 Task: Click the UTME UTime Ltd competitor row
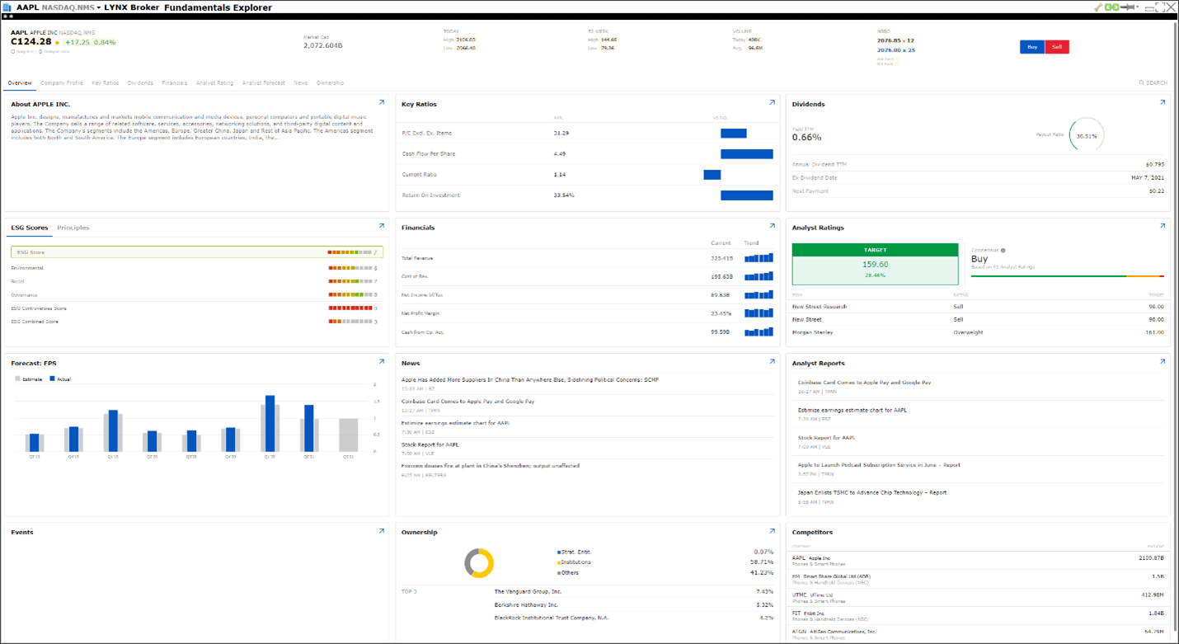tap(978, 596)
